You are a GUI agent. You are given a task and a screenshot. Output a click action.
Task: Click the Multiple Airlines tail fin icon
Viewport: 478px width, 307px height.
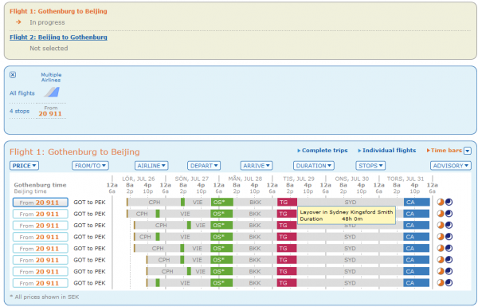point(52,92)
